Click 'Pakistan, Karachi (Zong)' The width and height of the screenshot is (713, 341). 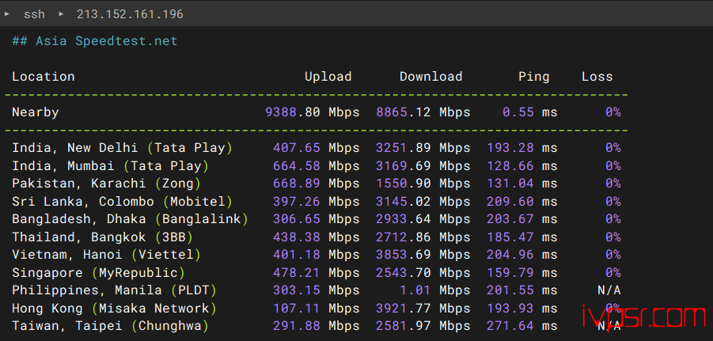106,184
